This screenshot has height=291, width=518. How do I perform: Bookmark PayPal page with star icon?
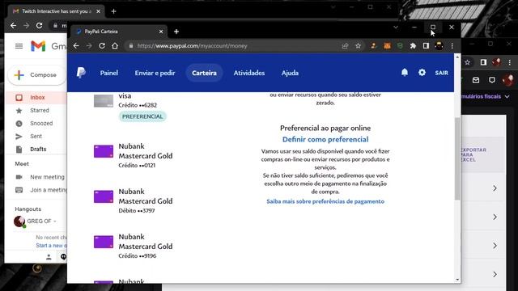(x=358, y=46)
